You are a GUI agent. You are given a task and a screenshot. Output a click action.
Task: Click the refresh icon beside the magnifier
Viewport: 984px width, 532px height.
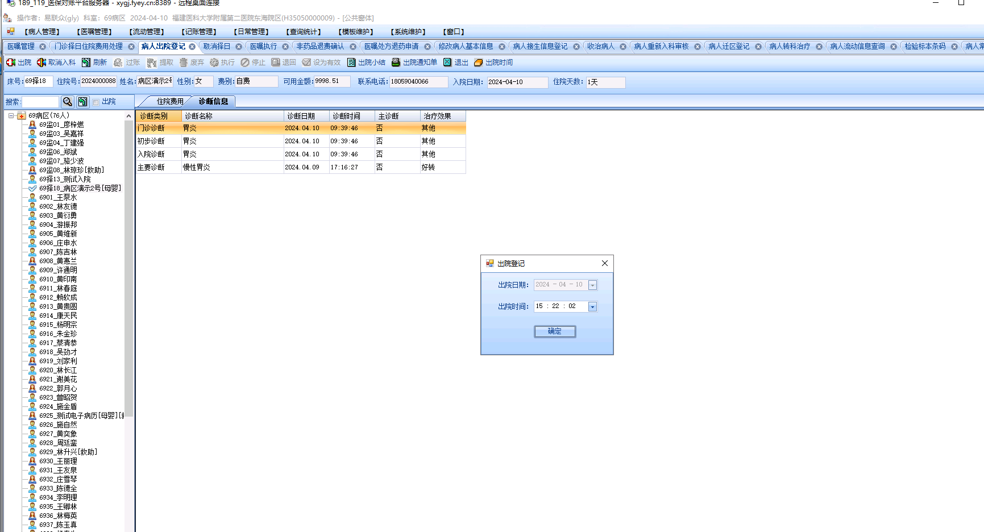83,102
